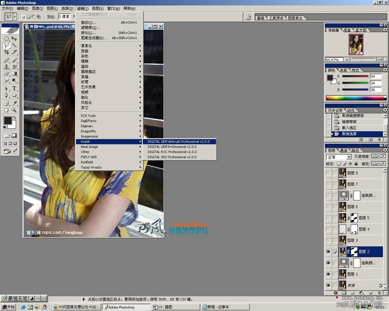Select the Slice tool
This screenshot has width=389, height=311.
(x=14, y=52)
